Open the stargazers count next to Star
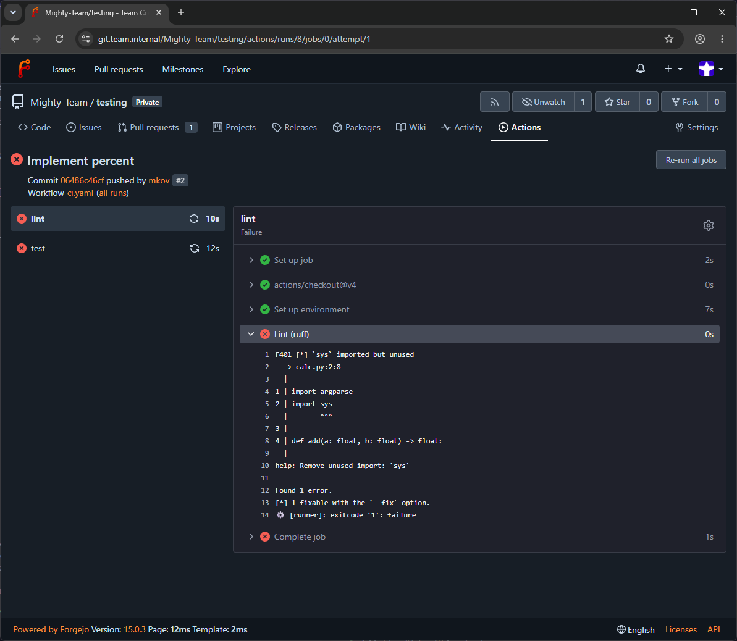737x641 pixels. click(649, 102)
